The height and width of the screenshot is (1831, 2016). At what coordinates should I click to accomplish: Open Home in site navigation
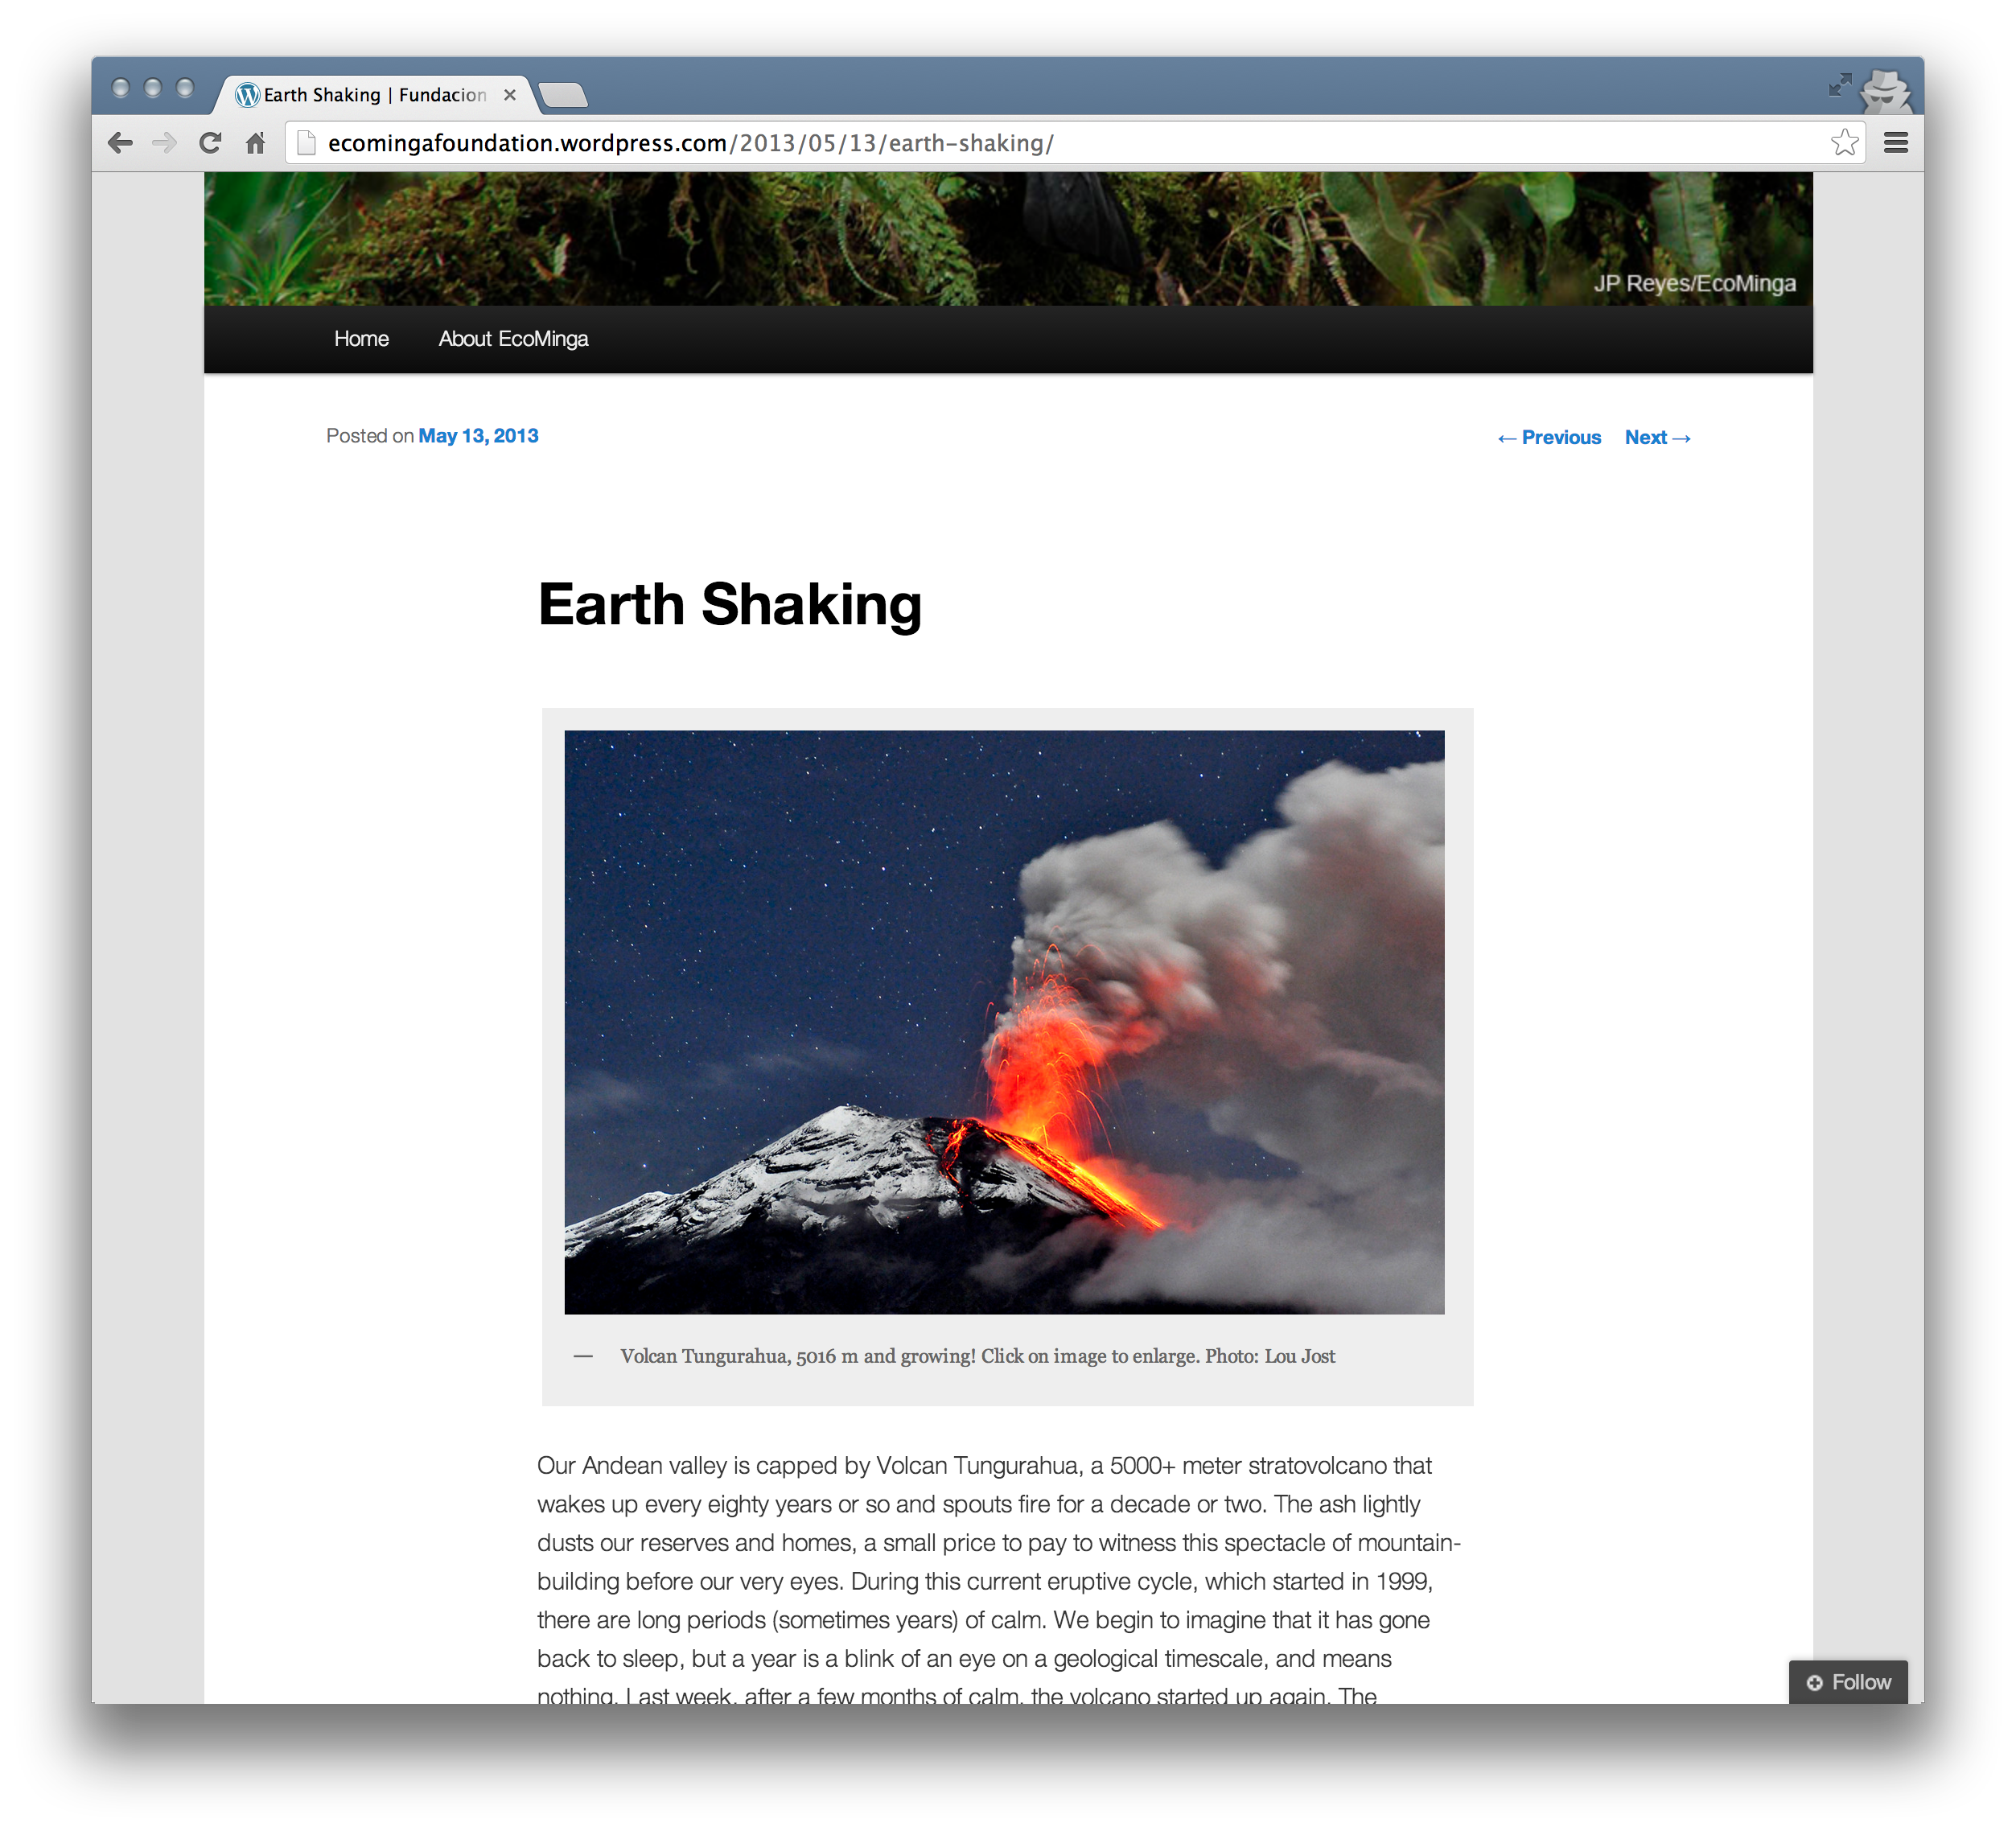[x=361, y=339]
